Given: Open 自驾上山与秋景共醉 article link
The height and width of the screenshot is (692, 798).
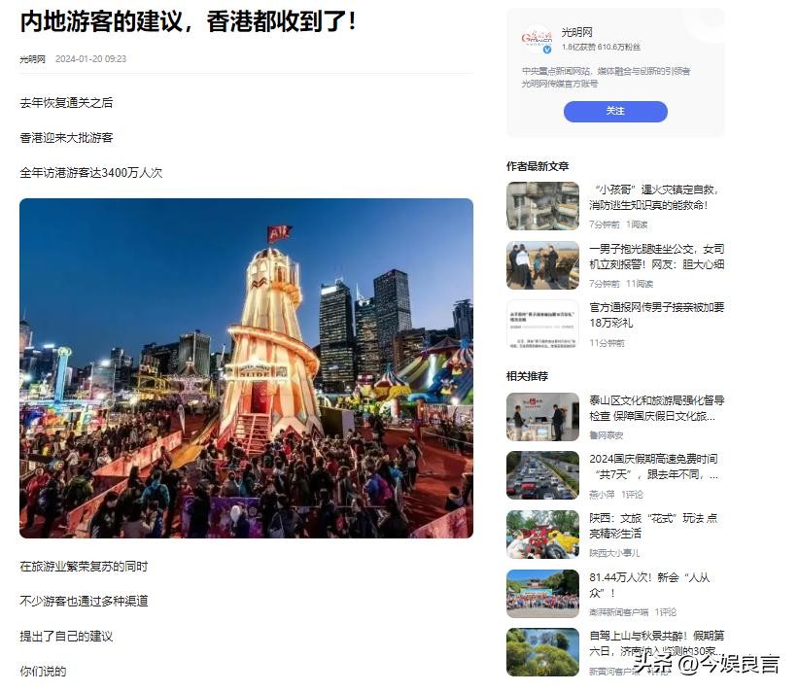Looking at the screenshot, I should coord(656,643).
